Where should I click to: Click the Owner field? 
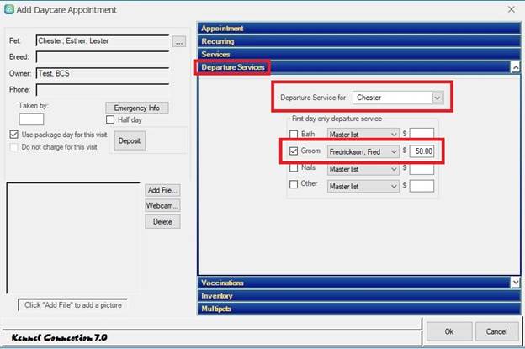[x=103, y=73]
